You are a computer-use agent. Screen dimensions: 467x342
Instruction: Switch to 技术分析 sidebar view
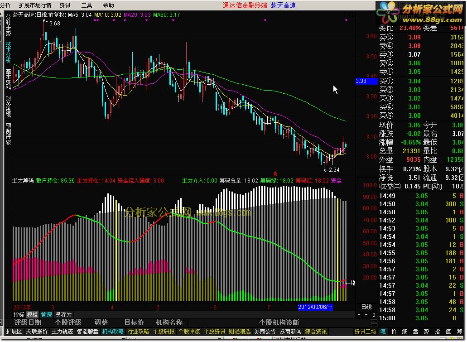[x=8, y=52]
